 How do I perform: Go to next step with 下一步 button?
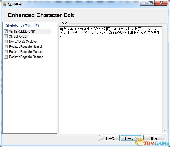[131, 138]
